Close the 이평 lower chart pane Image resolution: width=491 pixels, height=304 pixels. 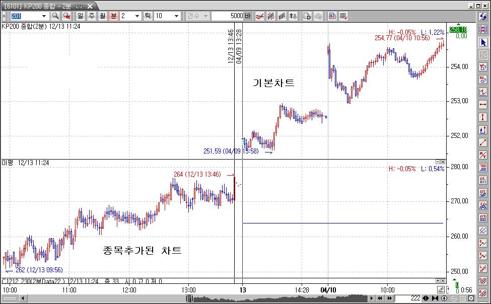click(x=443, y=162)
